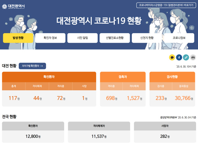Click the 중앙방역대책본부 '20. 6. 30. 0시 기준 note
Viewport: 198px width, 147px height.
(178, 118)
